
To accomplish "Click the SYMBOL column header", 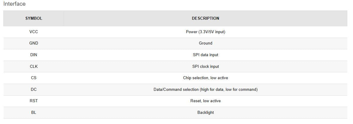I will (34, 18).
